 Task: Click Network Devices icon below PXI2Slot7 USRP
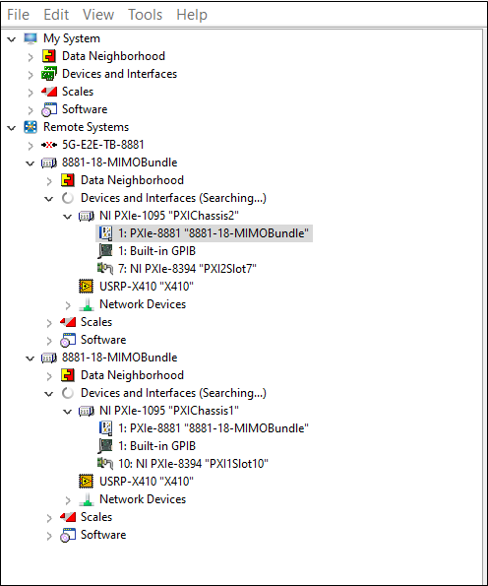pyautogui.click(x=87, y=304)
